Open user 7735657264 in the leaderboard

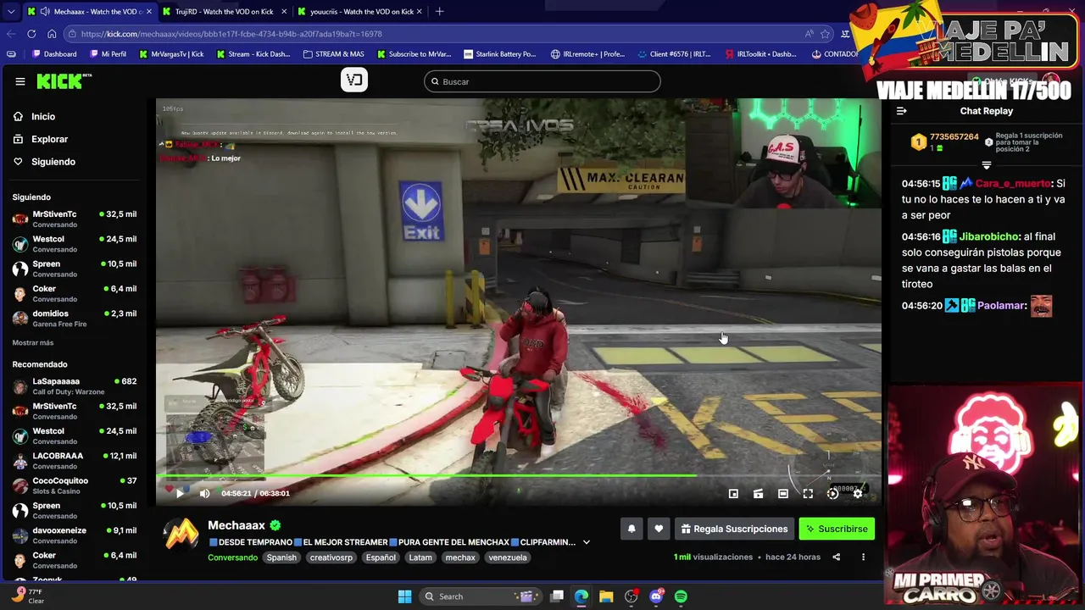click(x=954, y=136)
